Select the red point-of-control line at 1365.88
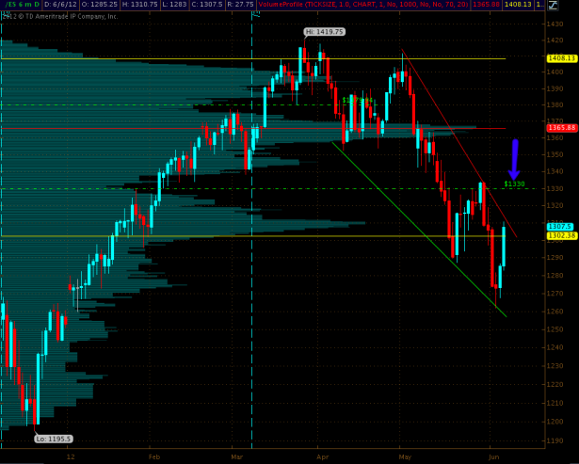Screen dimensions: 579x464 [253, 128]
